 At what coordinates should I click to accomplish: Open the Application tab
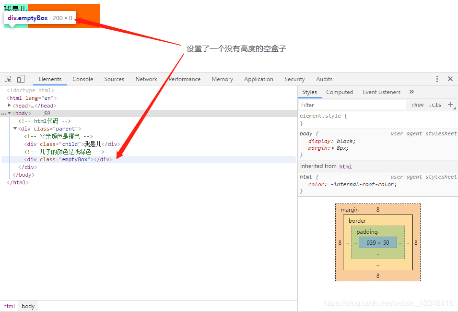point(258,79)
